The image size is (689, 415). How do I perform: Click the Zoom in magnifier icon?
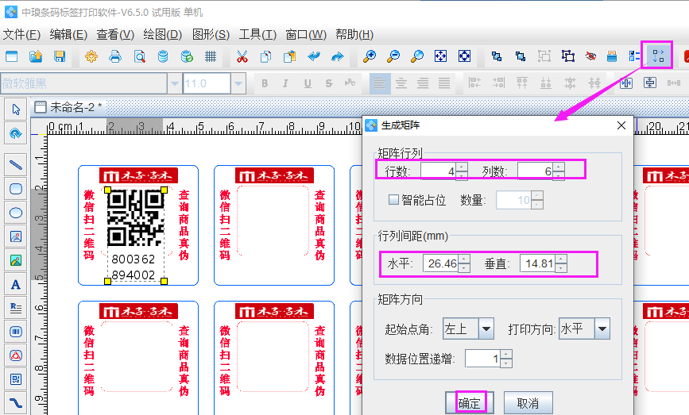(369, 56)
